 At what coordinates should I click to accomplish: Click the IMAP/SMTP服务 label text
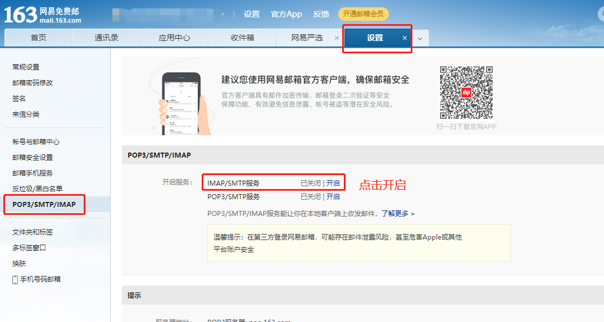[x=233, y=183]
